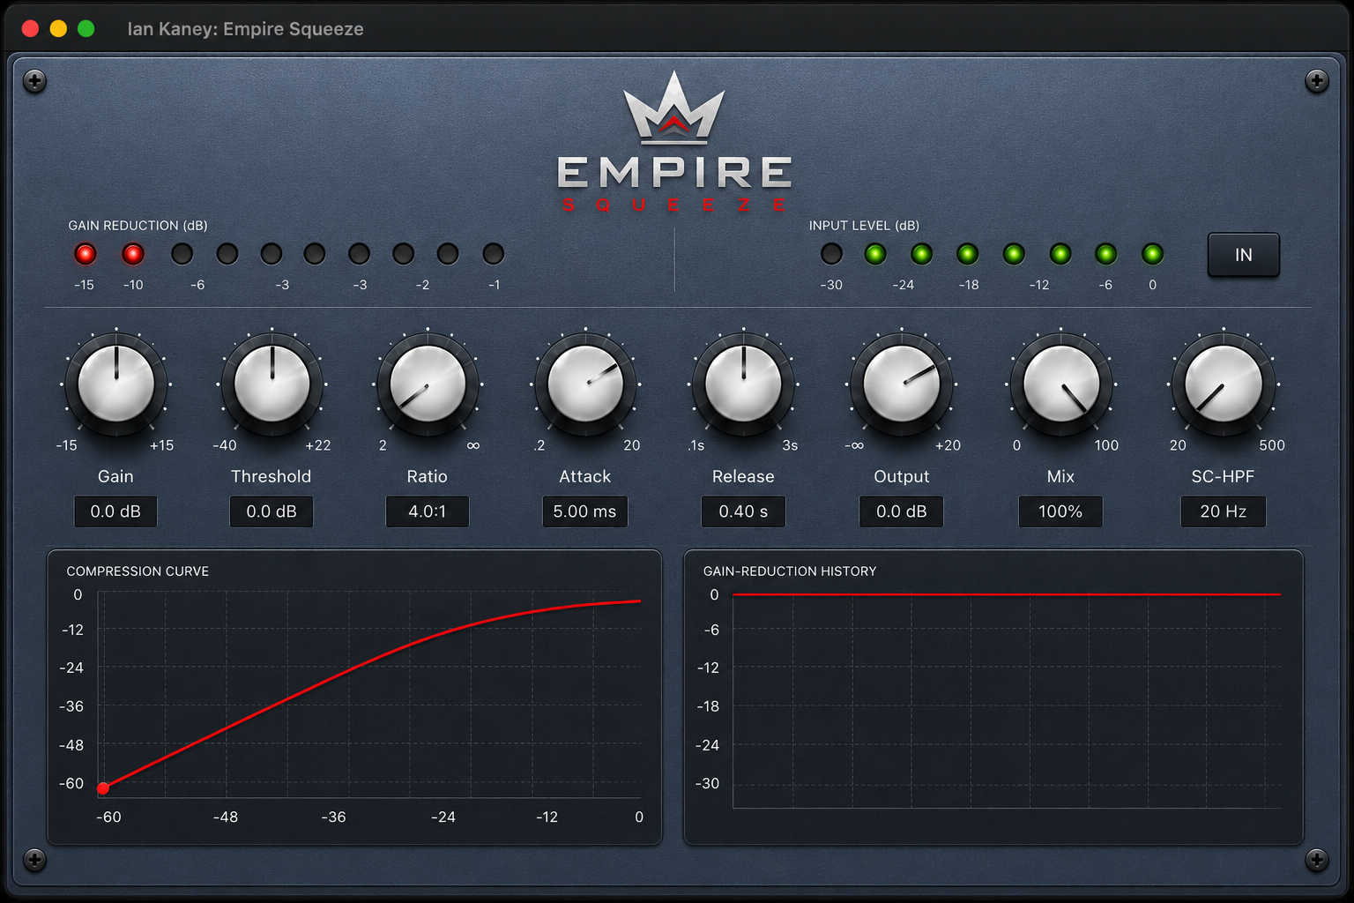Click the red point on compression curve
The height and width of the screenshot is (903, 1354).
coord(103,788)
